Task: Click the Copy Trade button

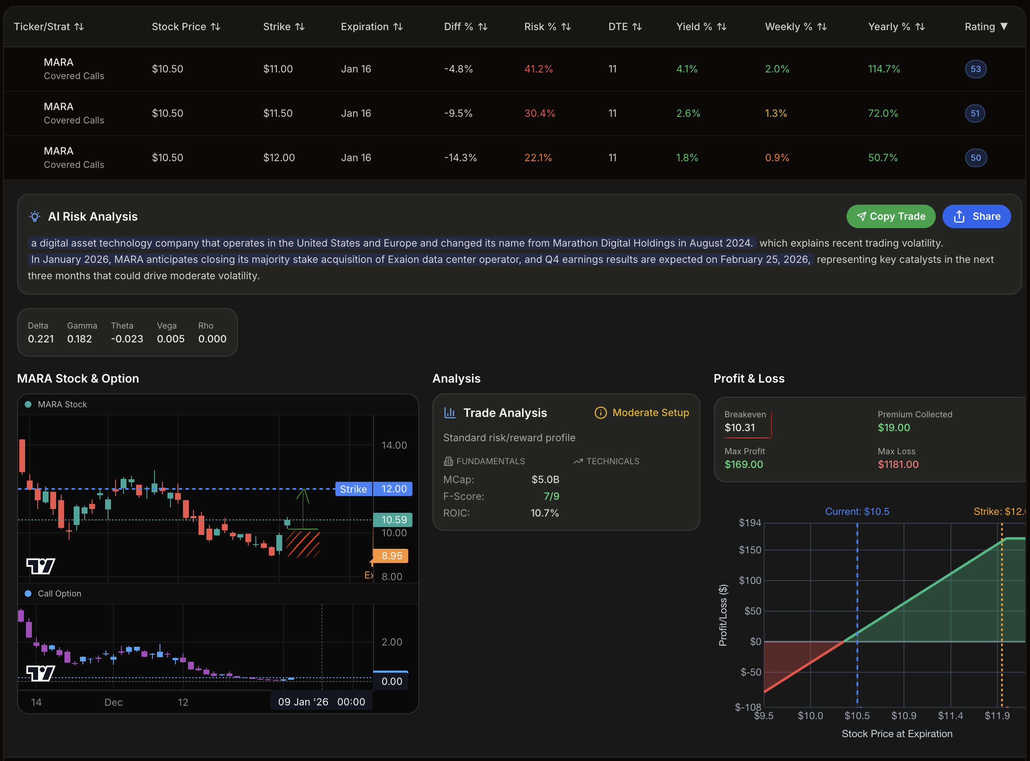Action: [x=891, y=216]
